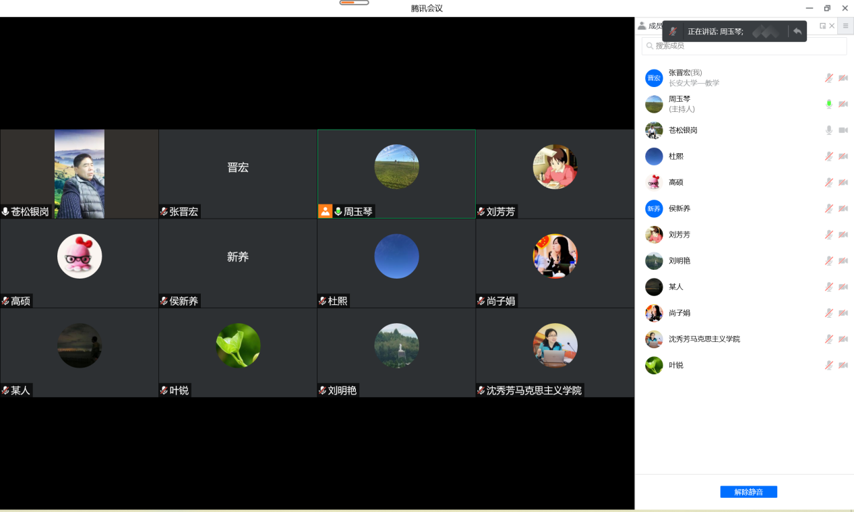This screenshot has width=854, height=512.
Task: Click 周玉琴's green microphone icon
Action: pyautogui.click(x=829, y=104)
